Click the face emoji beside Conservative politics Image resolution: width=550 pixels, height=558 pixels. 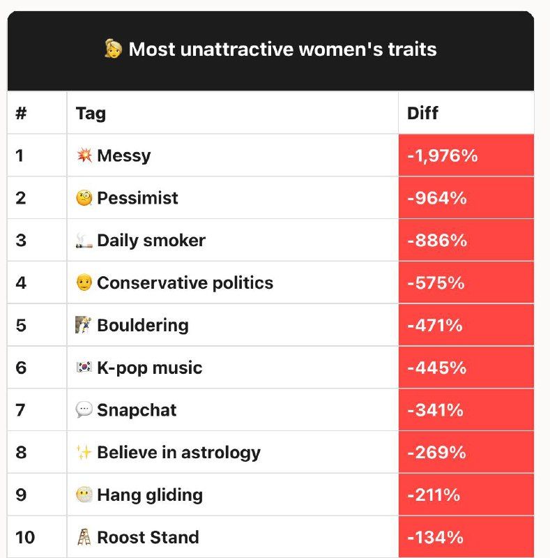(84, 283)
